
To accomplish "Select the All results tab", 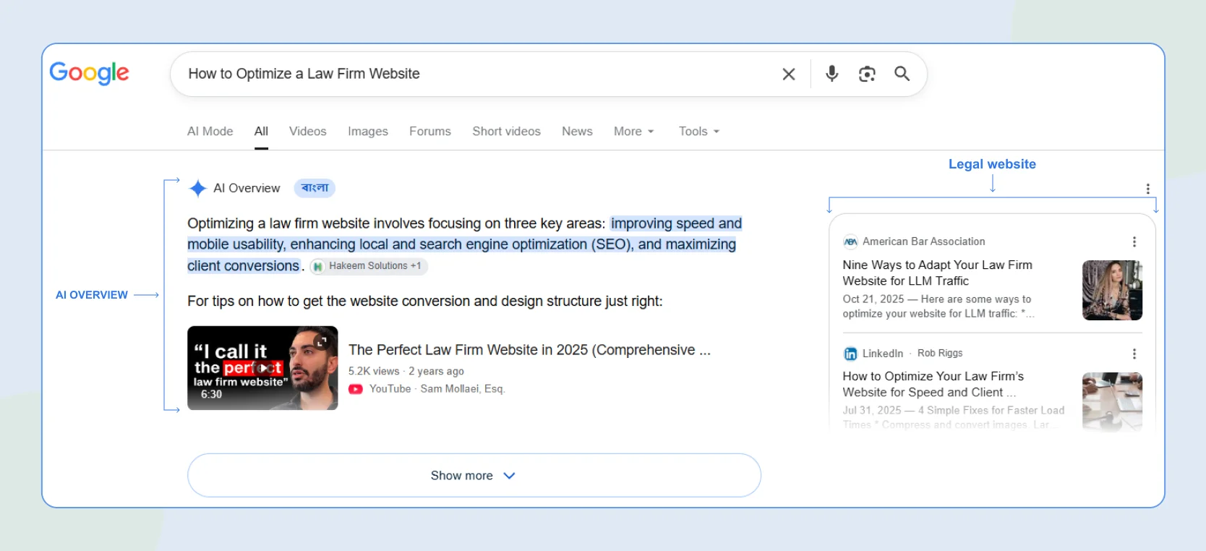I will tap(261, 131).
